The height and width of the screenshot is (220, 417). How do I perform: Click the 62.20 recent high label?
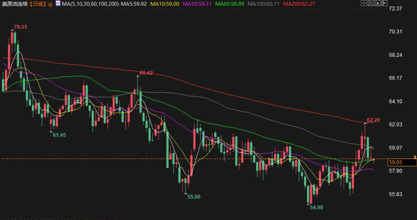pyautogui.click(x=373, y=120)
